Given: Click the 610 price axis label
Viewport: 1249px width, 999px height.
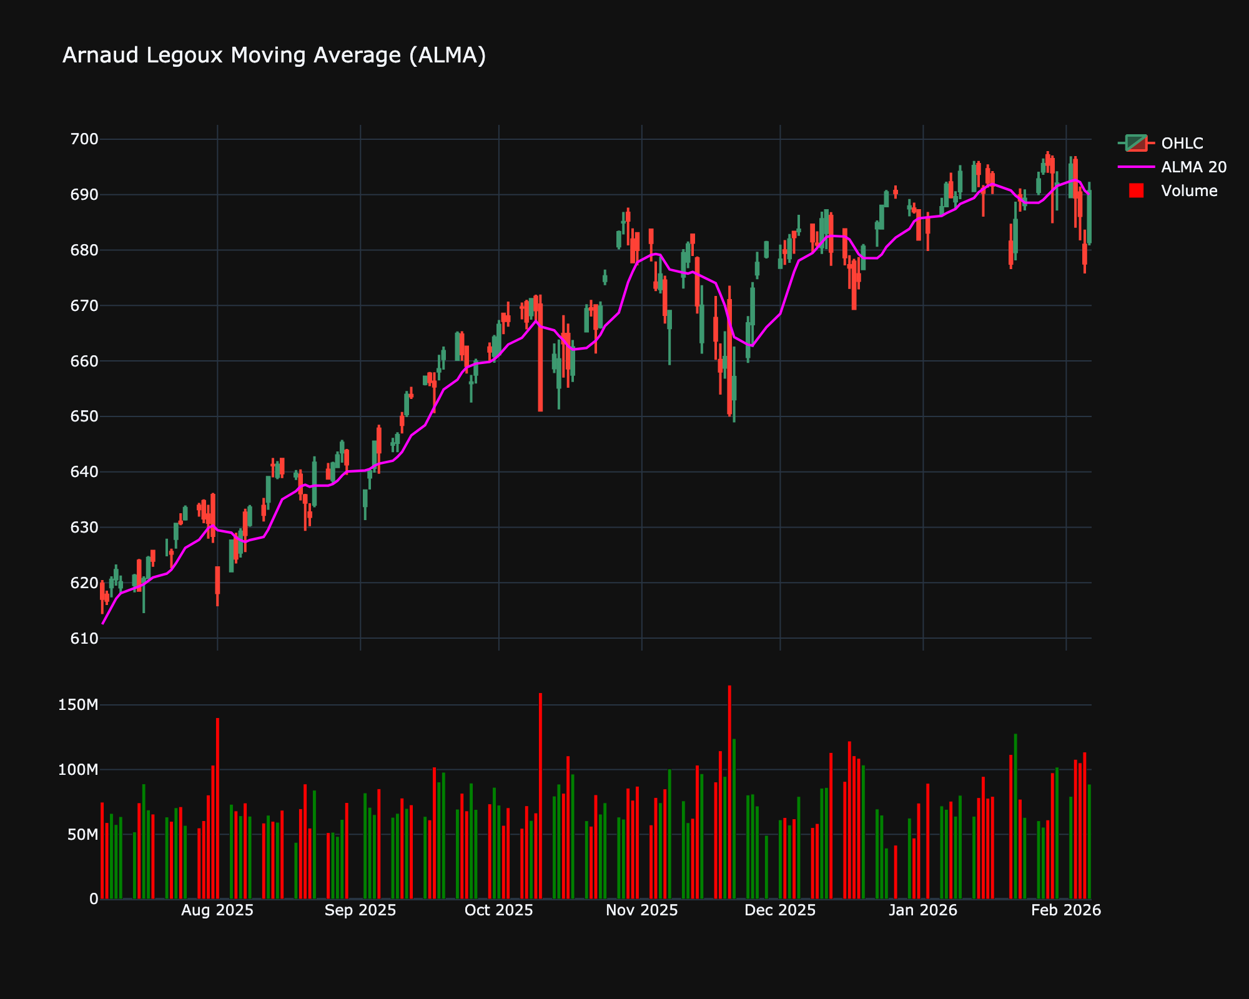Looking at the screenshot, I should tap(85, 638).
